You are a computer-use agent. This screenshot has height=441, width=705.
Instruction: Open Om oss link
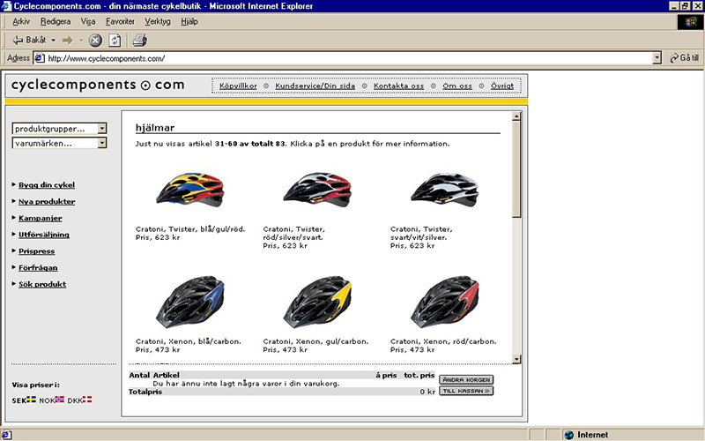[457, 86]
